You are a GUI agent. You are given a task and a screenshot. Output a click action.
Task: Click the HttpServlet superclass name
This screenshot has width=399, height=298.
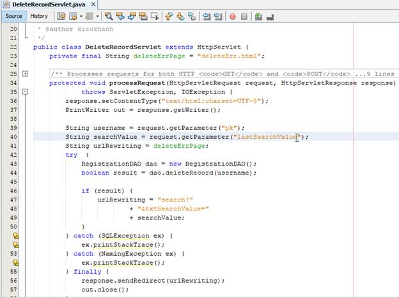(219, 47)
